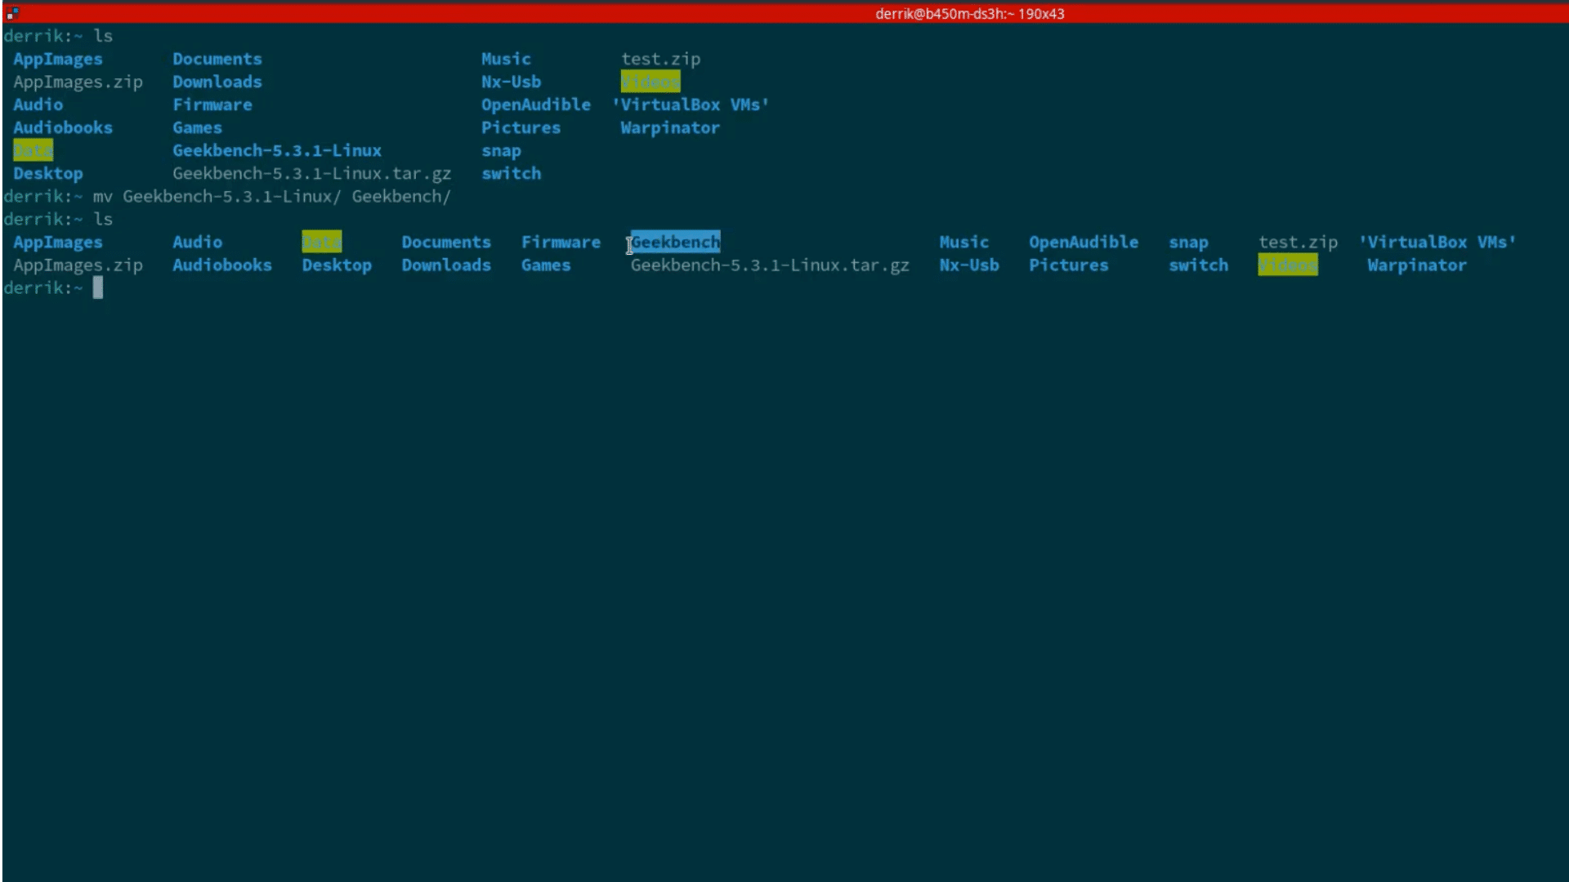The image size is (1569, 882).
Task: Click switch in the first ls listing
Action: [511, 173]
